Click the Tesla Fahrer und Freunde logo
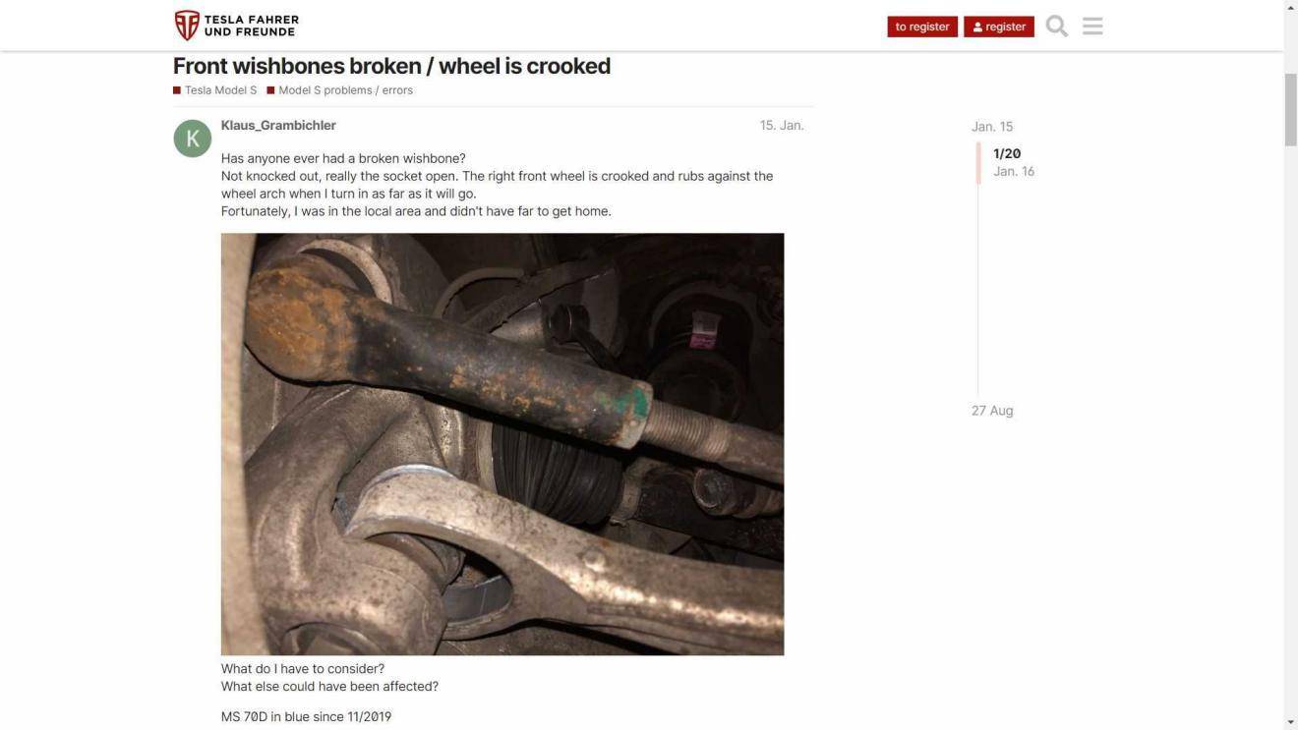This screenshot has height=730, width=1298. [x=237, y=26]
